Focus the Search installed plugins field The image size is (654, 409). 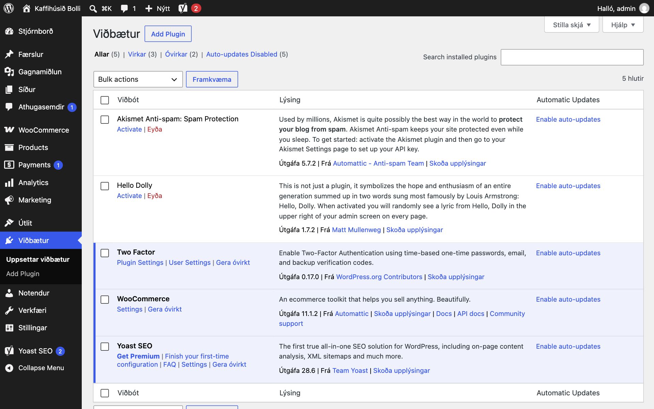pos(572,57)
